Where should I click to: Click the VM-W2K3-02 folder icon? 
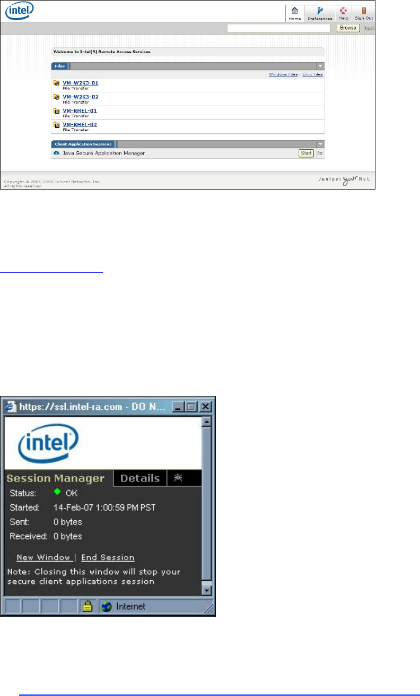[x=56, y=97]
